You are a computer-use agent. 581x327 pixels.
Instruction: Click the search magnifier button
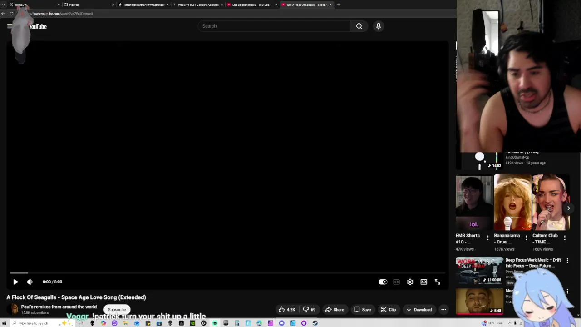point(359,26)
